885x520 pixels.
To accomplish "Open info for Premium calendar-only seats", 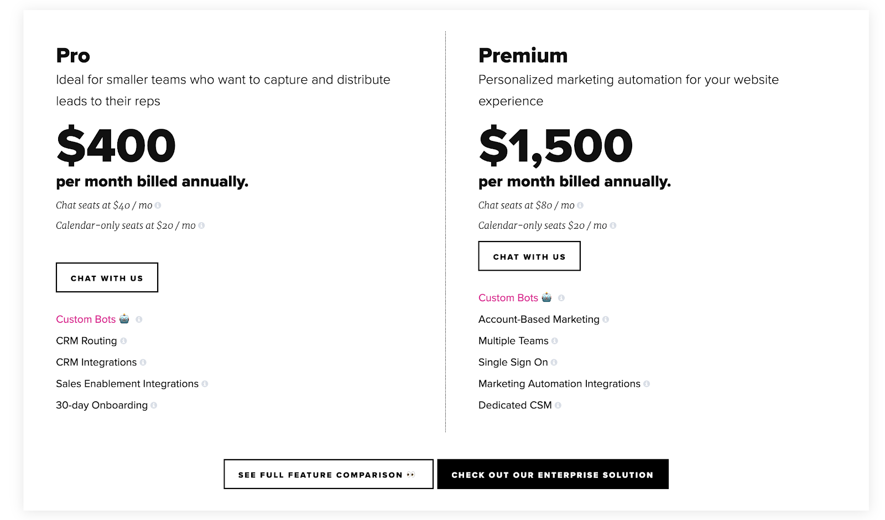I will 613,225.
